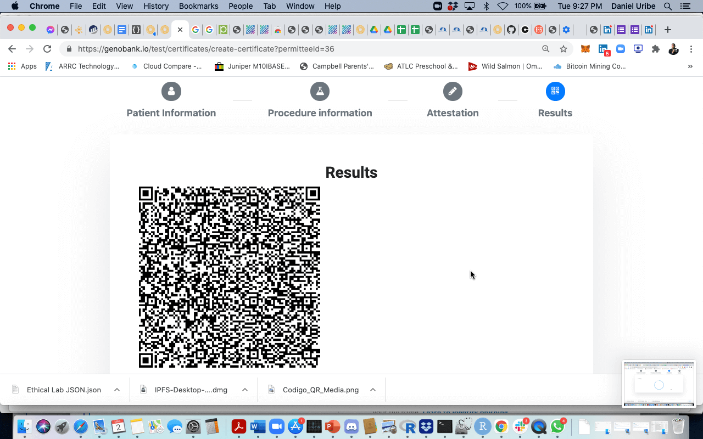The width and height of the screenshot is (703, 439).
Task: Open the Campbell Parents' bookmark
Action: 337,66
